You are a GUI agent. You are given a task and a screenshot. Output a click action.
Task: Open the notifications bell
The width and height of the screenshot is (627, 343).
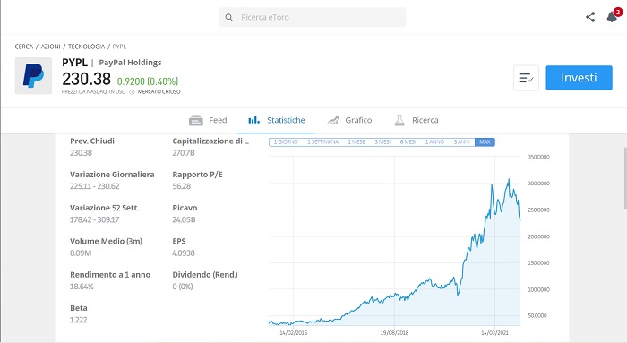[x=612, y=17]
